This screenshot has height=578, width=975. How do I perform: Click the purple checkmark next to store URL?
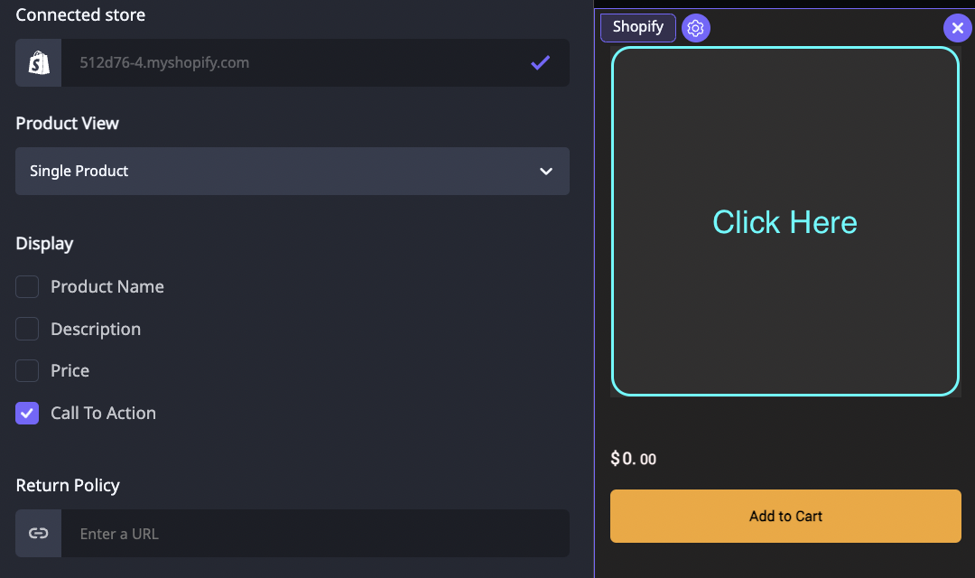pyautogui.click(x=540, y=62)
